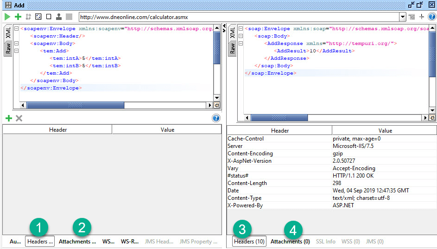Click the green Submit request play button
This screenshot has width=437, height=249.
7,17
